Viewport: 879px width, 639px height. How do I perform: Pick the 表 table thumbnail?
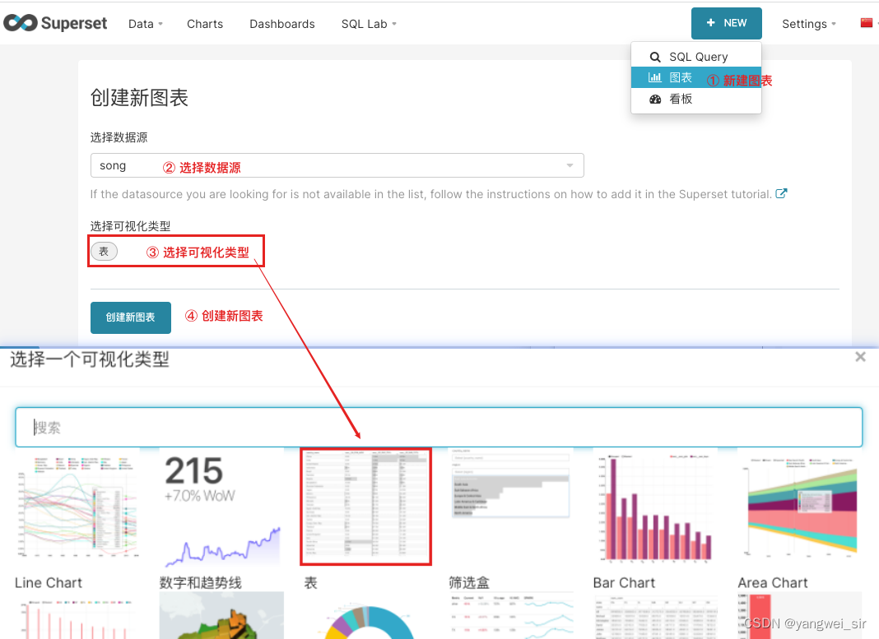click(x=366, y=507)
